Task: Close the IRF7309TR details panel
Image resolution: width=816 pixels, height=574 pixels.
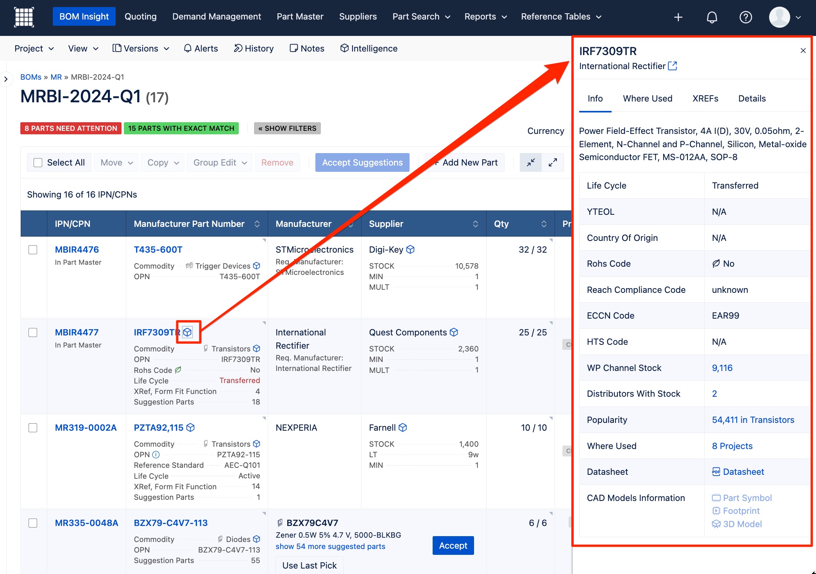Action: [x=803, y=51]
